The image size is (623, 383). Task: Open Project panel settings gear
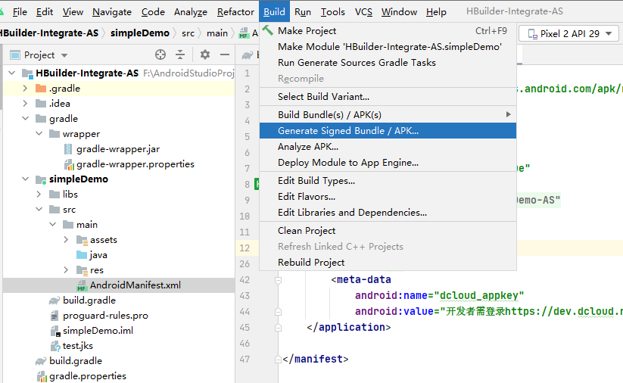(205, 54)
